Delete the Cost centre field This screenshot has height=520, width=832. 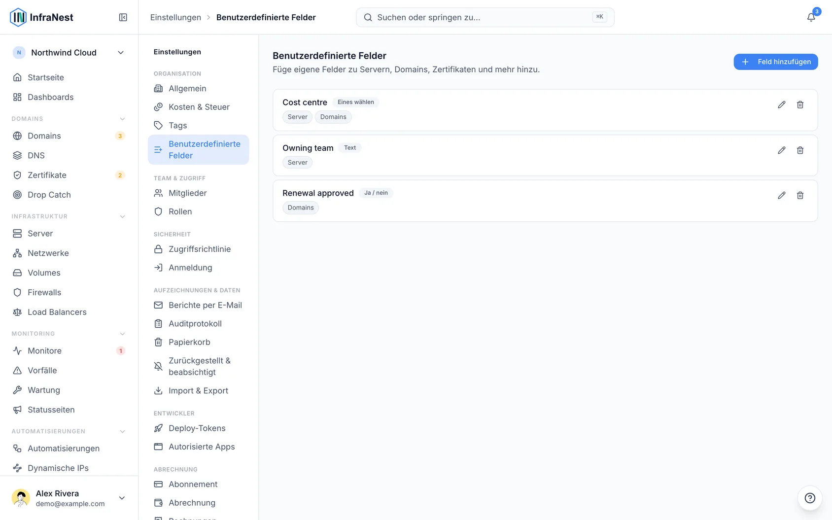[x=800, y=104]
